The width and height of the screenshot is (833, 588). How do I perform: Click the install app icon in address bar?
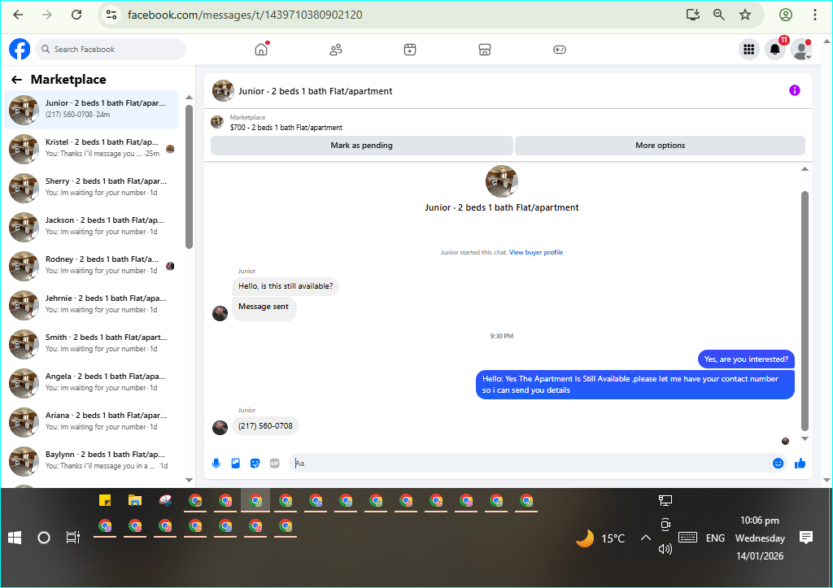[x=693, y=15]
